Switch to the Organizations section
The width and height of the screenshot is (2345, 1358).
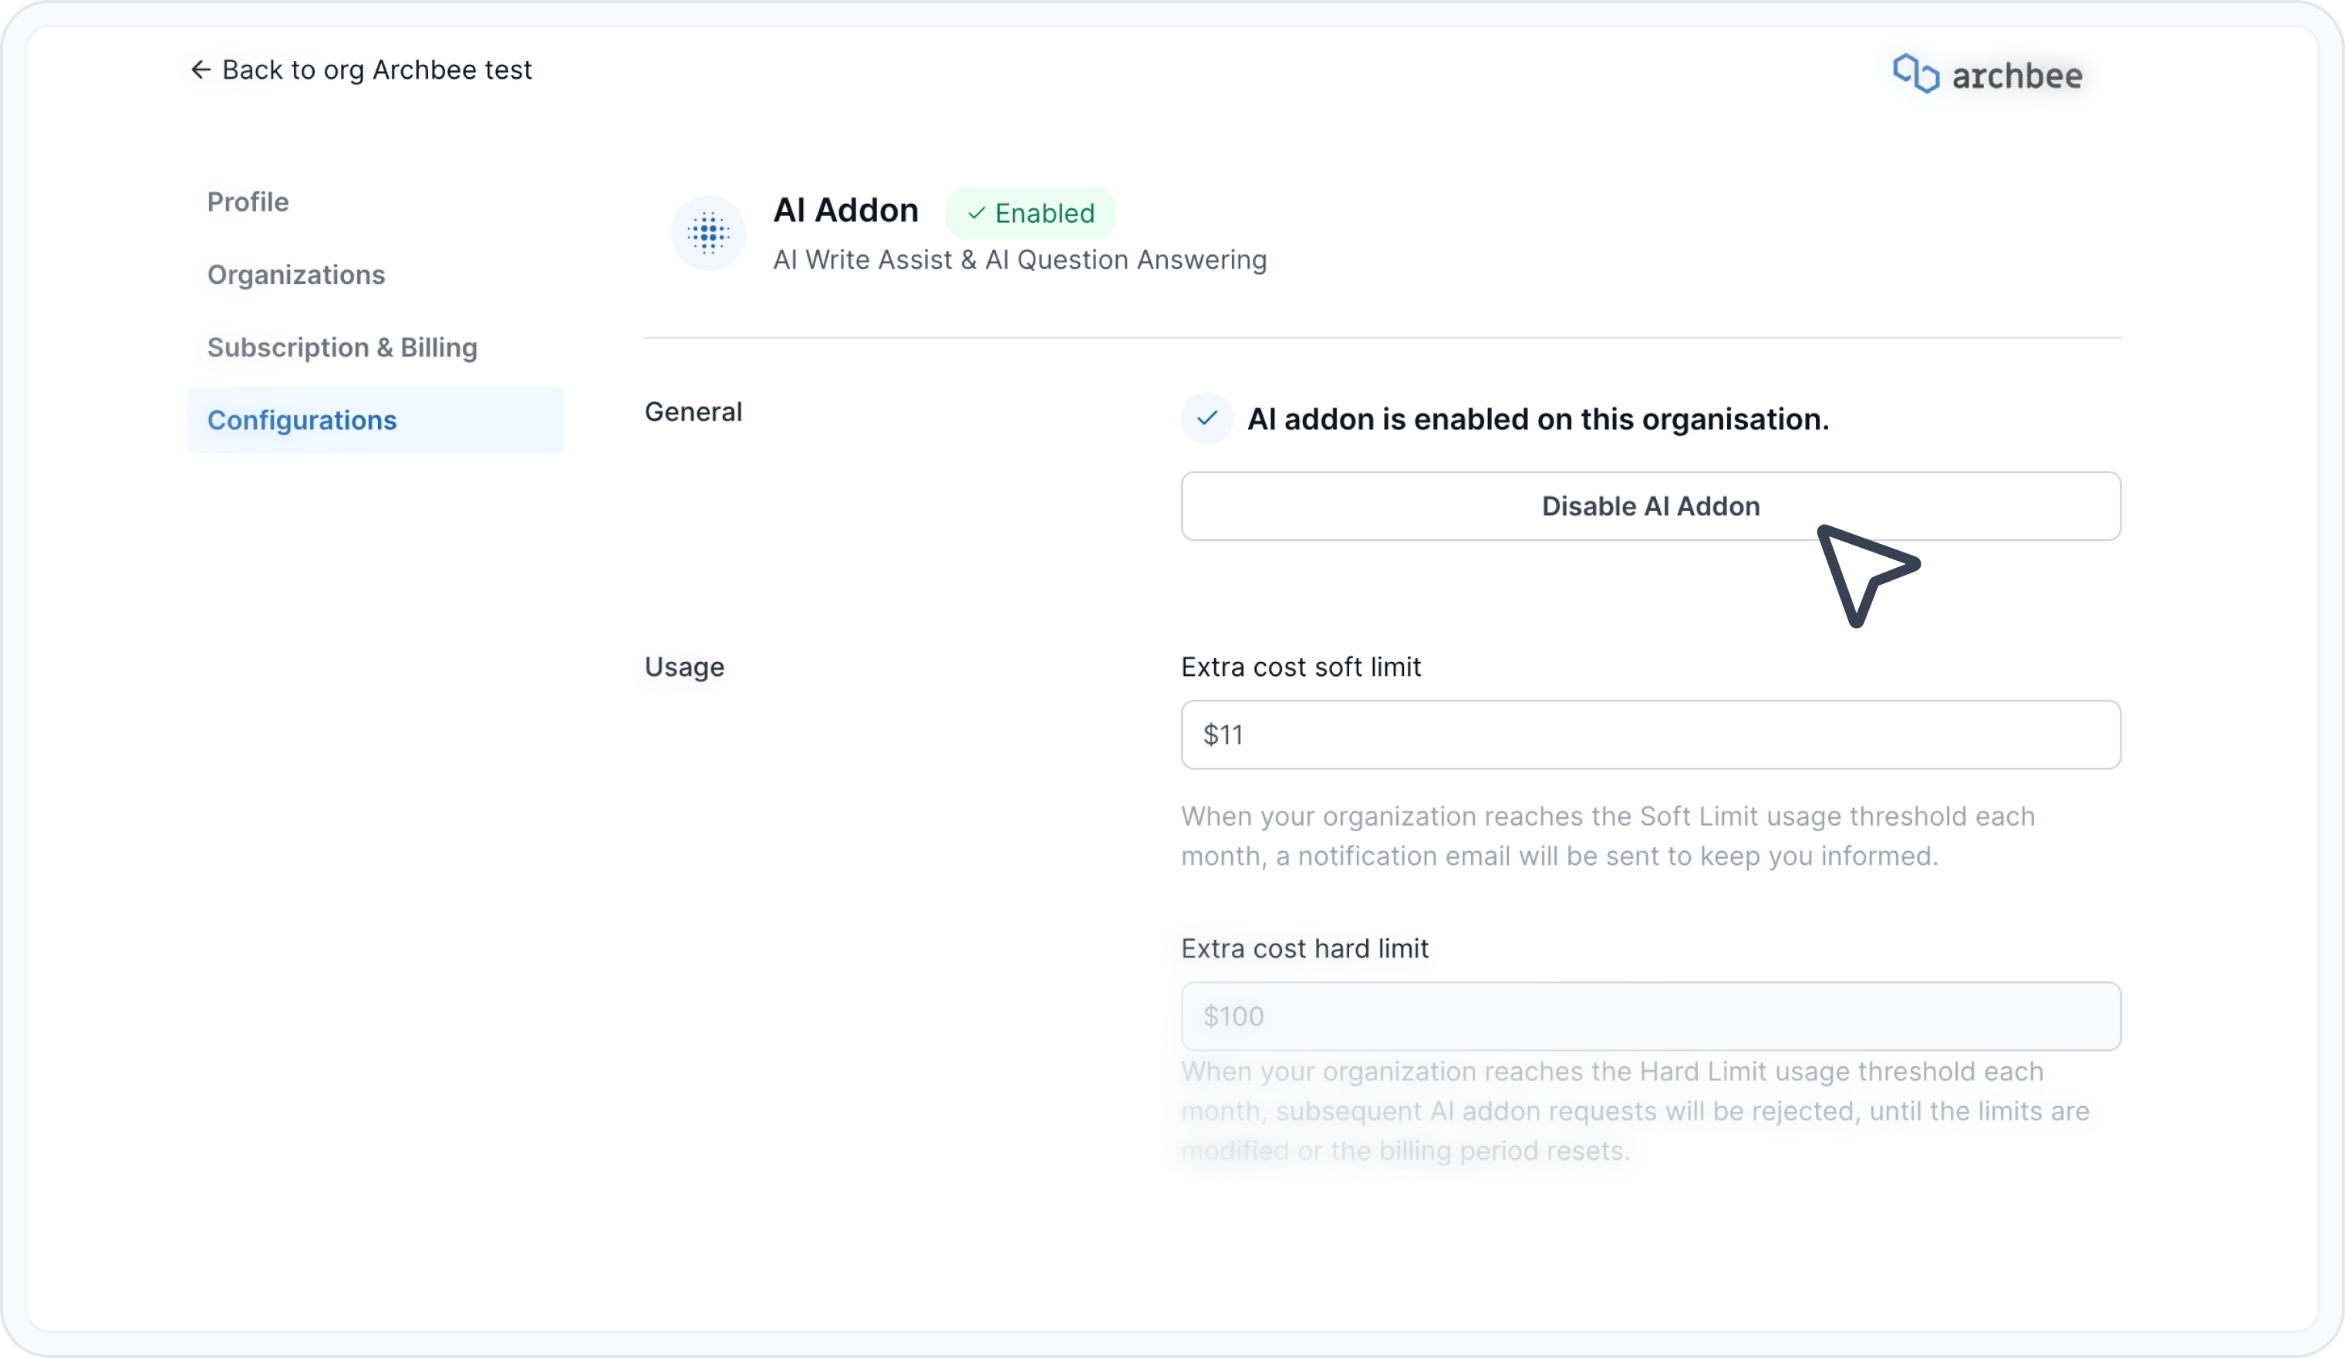(296, 274)
